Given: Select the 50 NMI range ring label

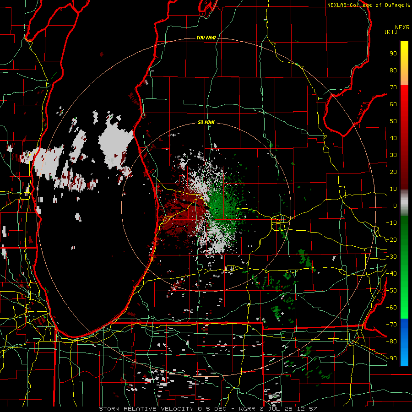Looking at the screenshot, I should click(206, 122).
